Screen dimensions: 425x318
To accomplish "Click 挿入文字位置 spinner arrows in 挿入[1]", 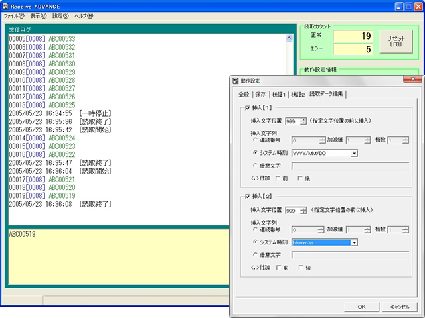I will click(303, 121).
